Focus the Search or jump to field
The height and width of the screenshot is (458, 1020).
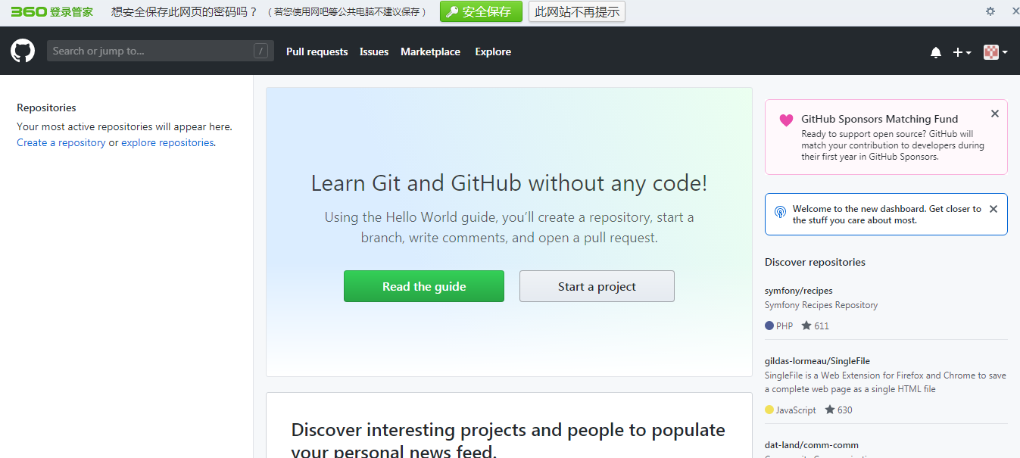click(161, 51)
